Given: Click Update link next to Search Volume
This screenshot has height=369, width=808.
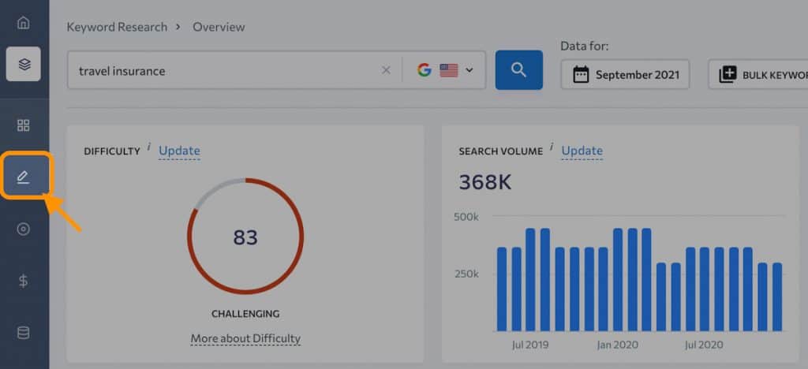Looking at the screenshot, I should (x=582, y=151).
